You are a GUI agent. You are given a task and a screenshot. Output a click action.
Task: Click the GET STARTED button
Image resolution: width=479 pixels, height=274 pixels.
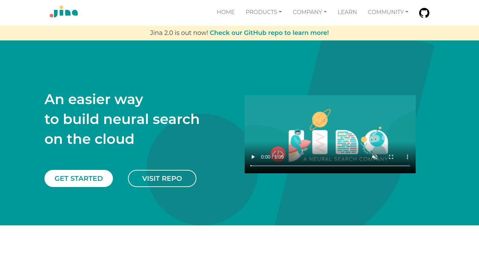pyautogui.click(x=79, y=178)
